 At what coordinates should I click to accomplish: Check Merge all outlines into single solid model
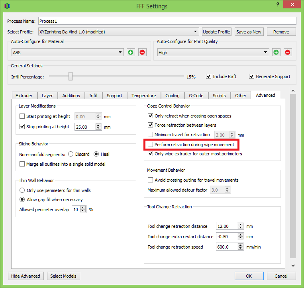coord(22,164)
